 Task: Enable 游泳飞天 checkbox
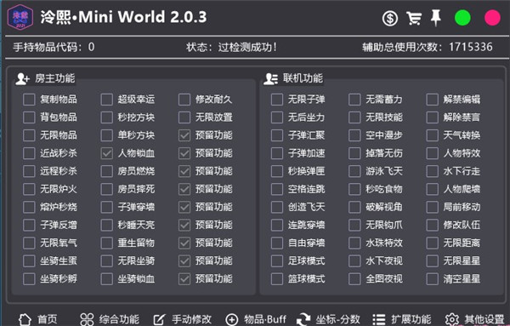tap(354, 171)
